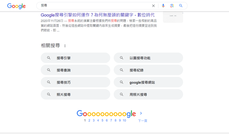Select related search google搜尋網站
The image size is (229, 134).
(x=149, y=82)
